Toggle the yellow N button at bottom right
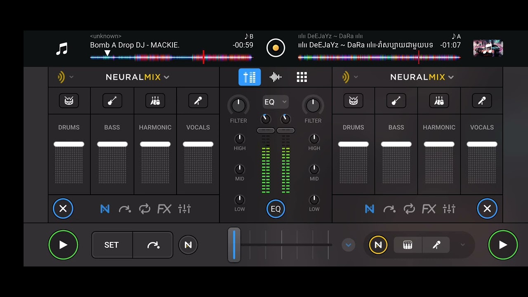 tap(378, 245)
